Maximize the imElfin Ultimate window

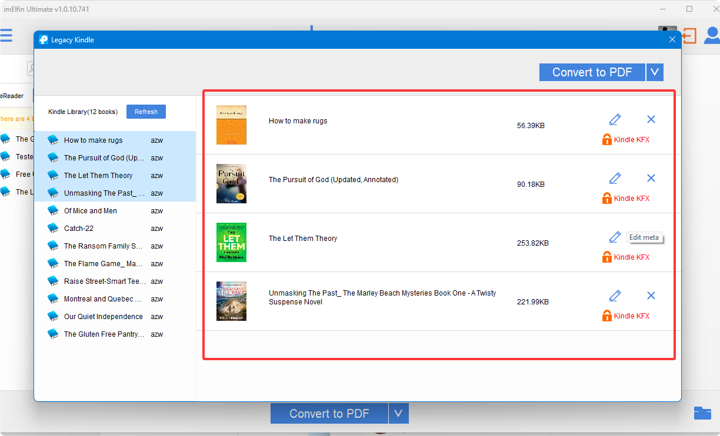tap(689, 9)
